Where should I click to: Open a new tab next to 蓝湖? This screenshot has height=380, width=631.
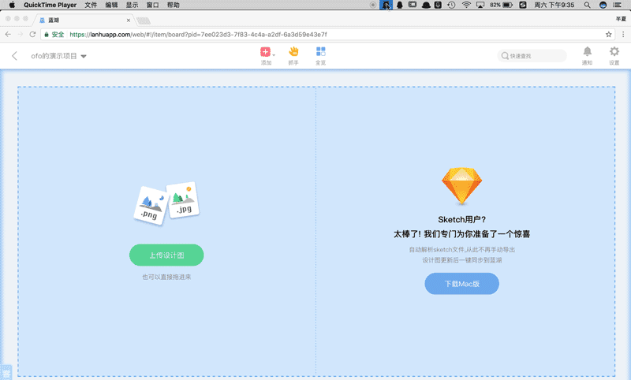pyautogui.click(x=144, y=20)
